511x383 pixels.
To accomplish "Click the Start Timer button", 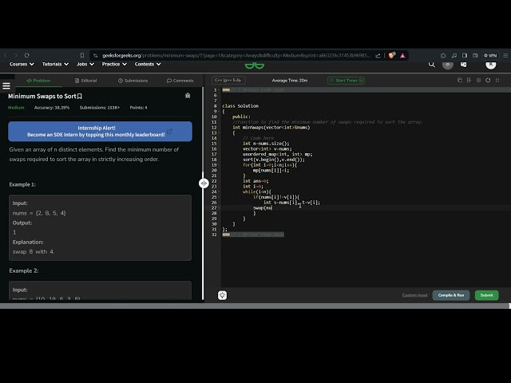I will coord(346,80).
